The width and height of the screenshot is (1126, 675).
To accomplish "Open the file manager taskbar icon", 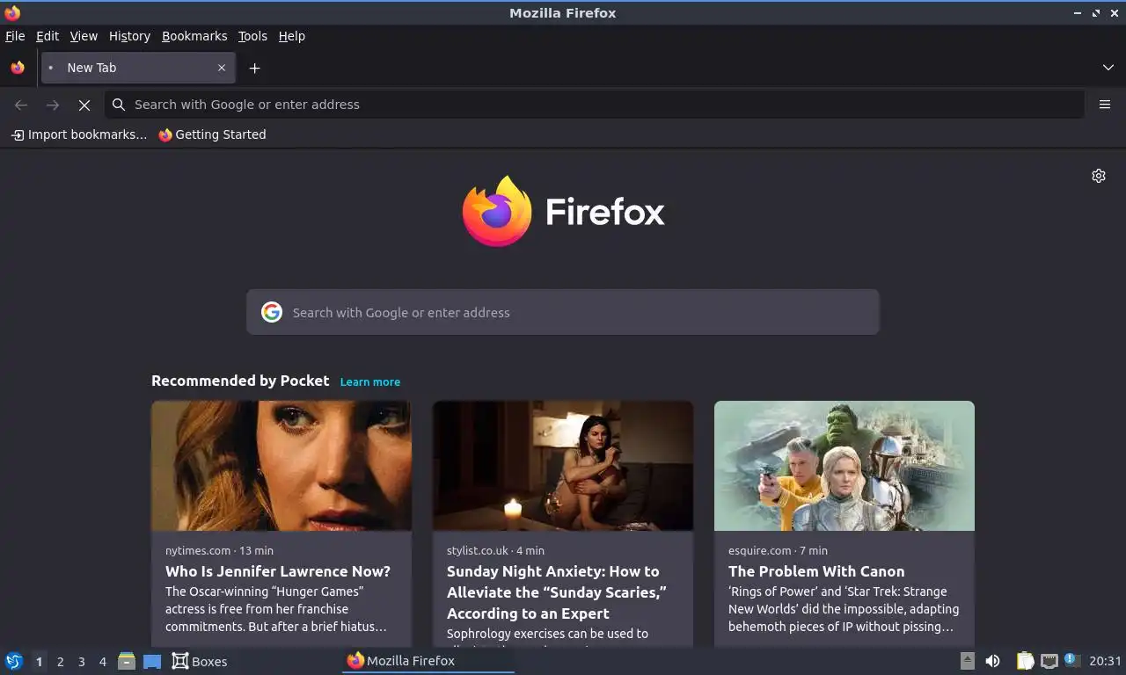I will point(127,661).
